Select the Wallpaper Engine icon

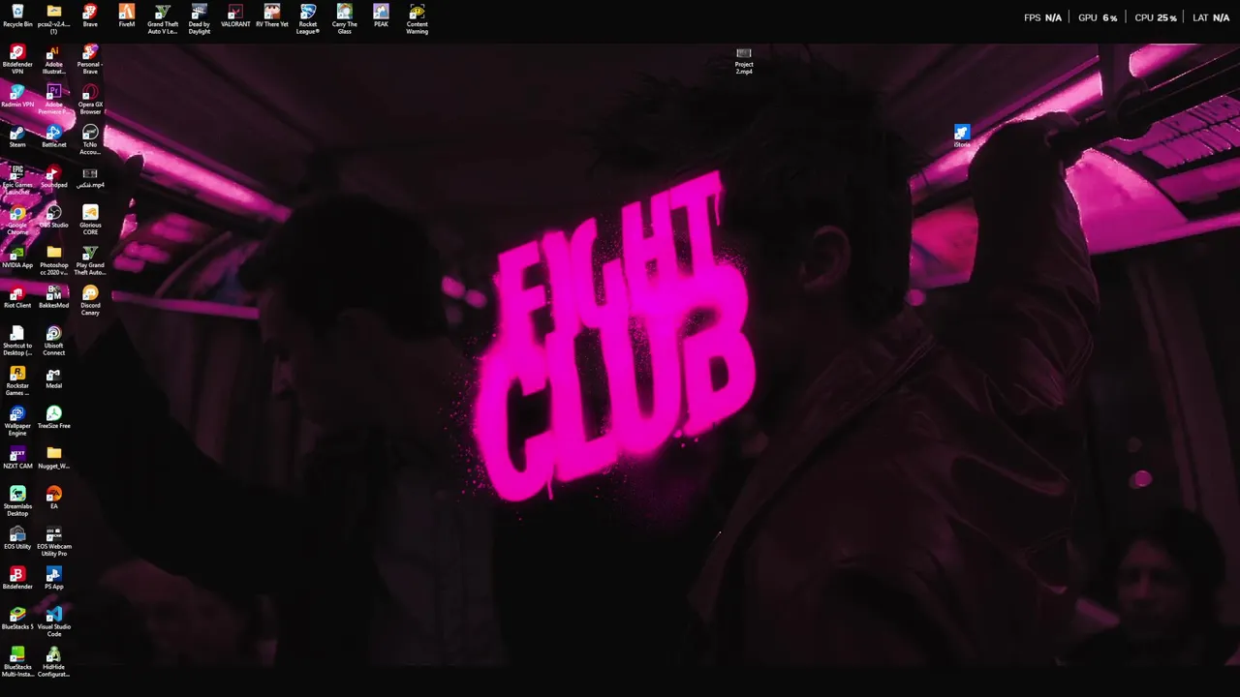click(x=17, y=421)
